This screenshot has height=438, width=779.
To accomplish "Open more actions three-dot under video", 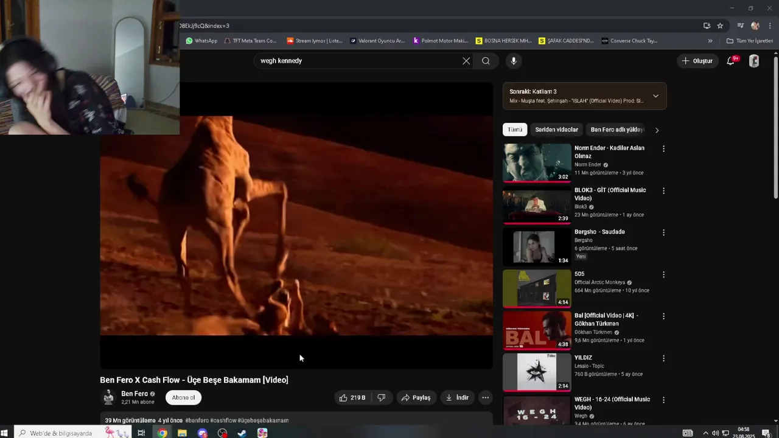I will (x=485, y=398).
